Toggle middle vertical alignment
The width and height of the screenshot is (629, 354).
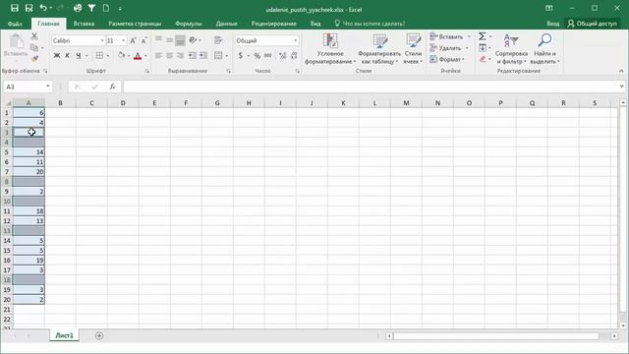(x=169, y=40)
